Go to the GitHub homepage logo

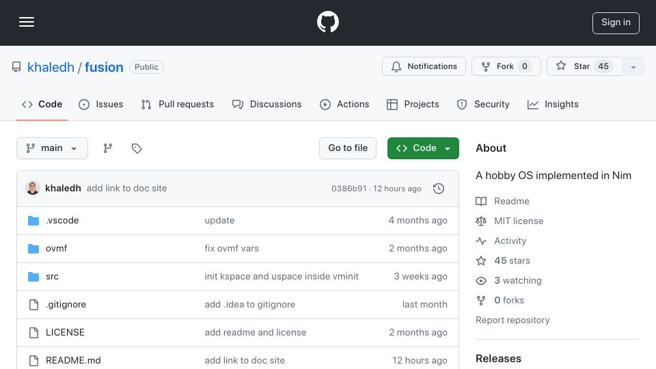327,22
